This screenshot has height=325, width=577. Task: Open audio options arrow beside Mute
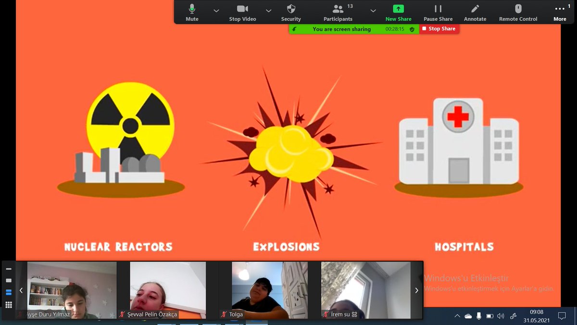[216, 11]
